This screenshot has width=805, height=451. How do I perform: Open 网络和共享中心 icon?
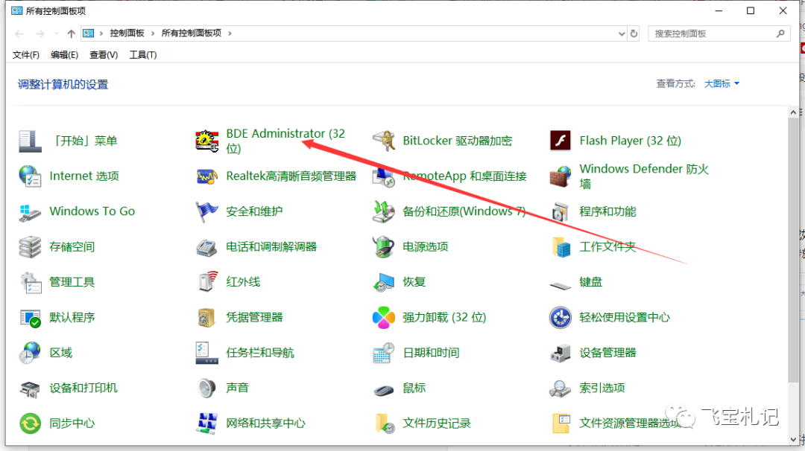pyautogui.click(x=207, y=424)
